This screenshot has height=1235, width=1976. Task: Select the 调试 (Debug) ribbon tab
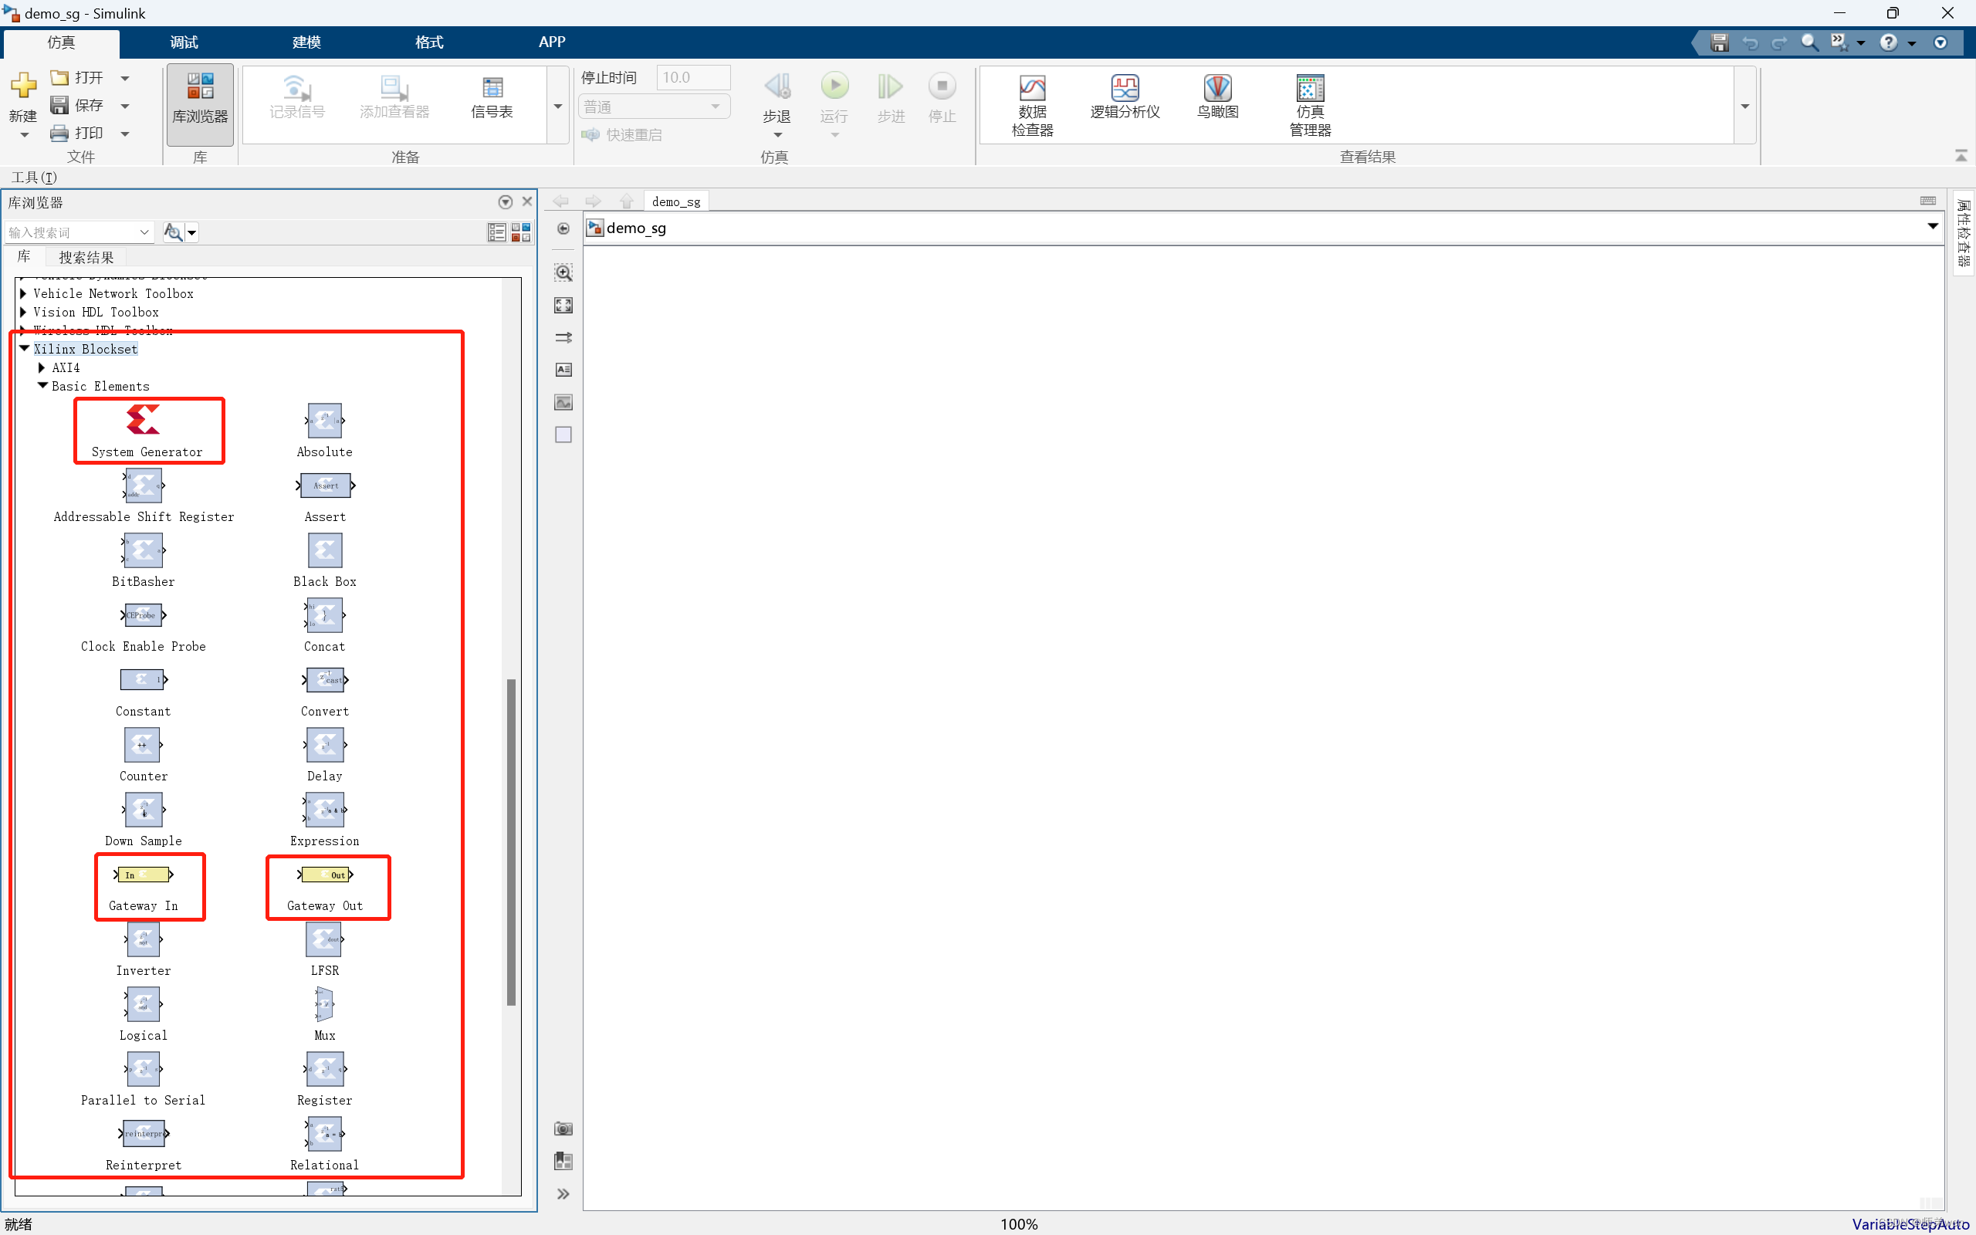(x=184, y=41)
